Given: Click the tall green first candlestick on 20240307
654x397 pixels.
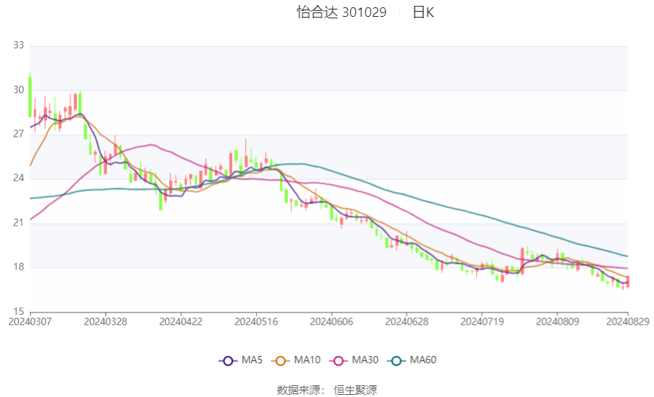Looking at the screenshot, I should point(29,97).
